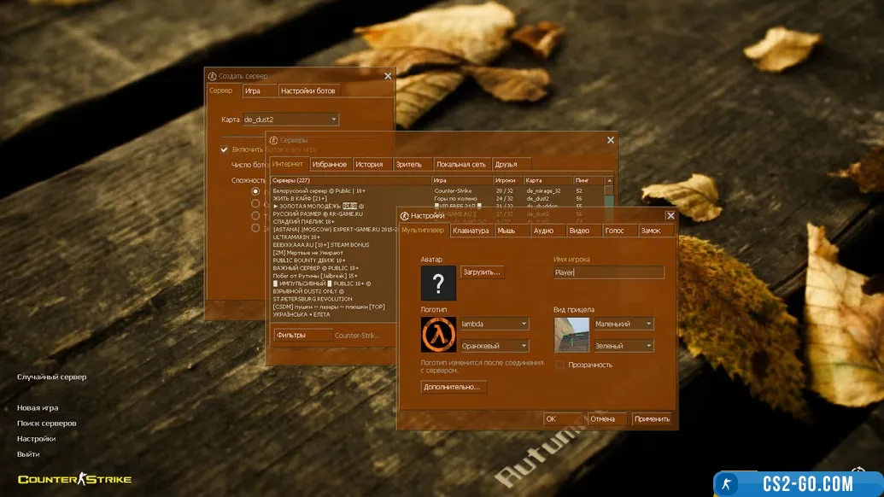Expand the lambda logo type dropdown

coord(523,324)
